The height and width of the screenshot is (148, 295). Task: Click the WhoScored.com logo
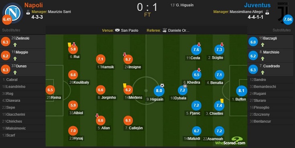coord(230,141)
